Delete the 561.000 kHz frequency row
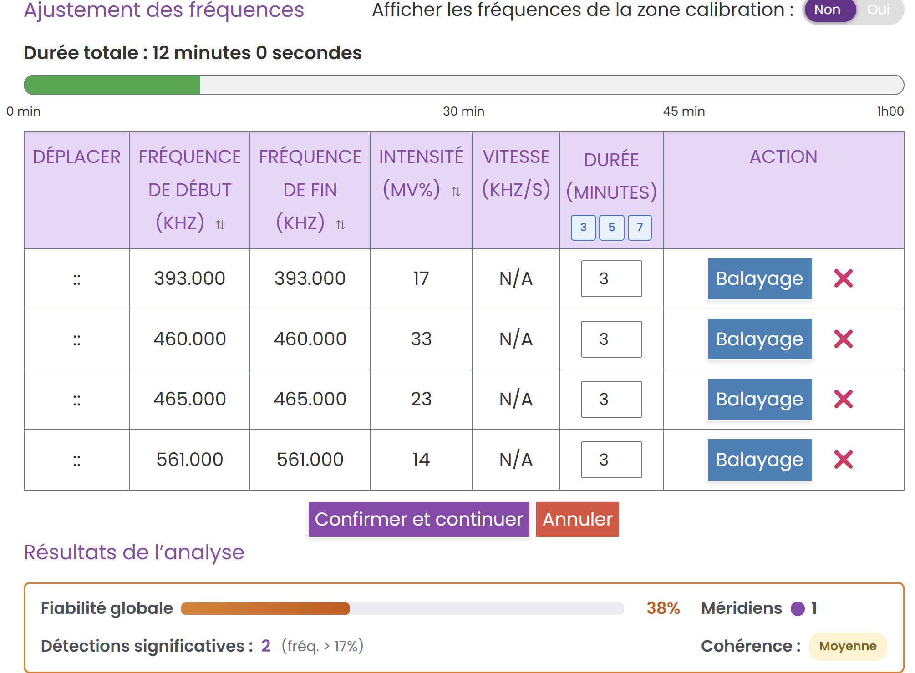915x673 pixels. 843,460
